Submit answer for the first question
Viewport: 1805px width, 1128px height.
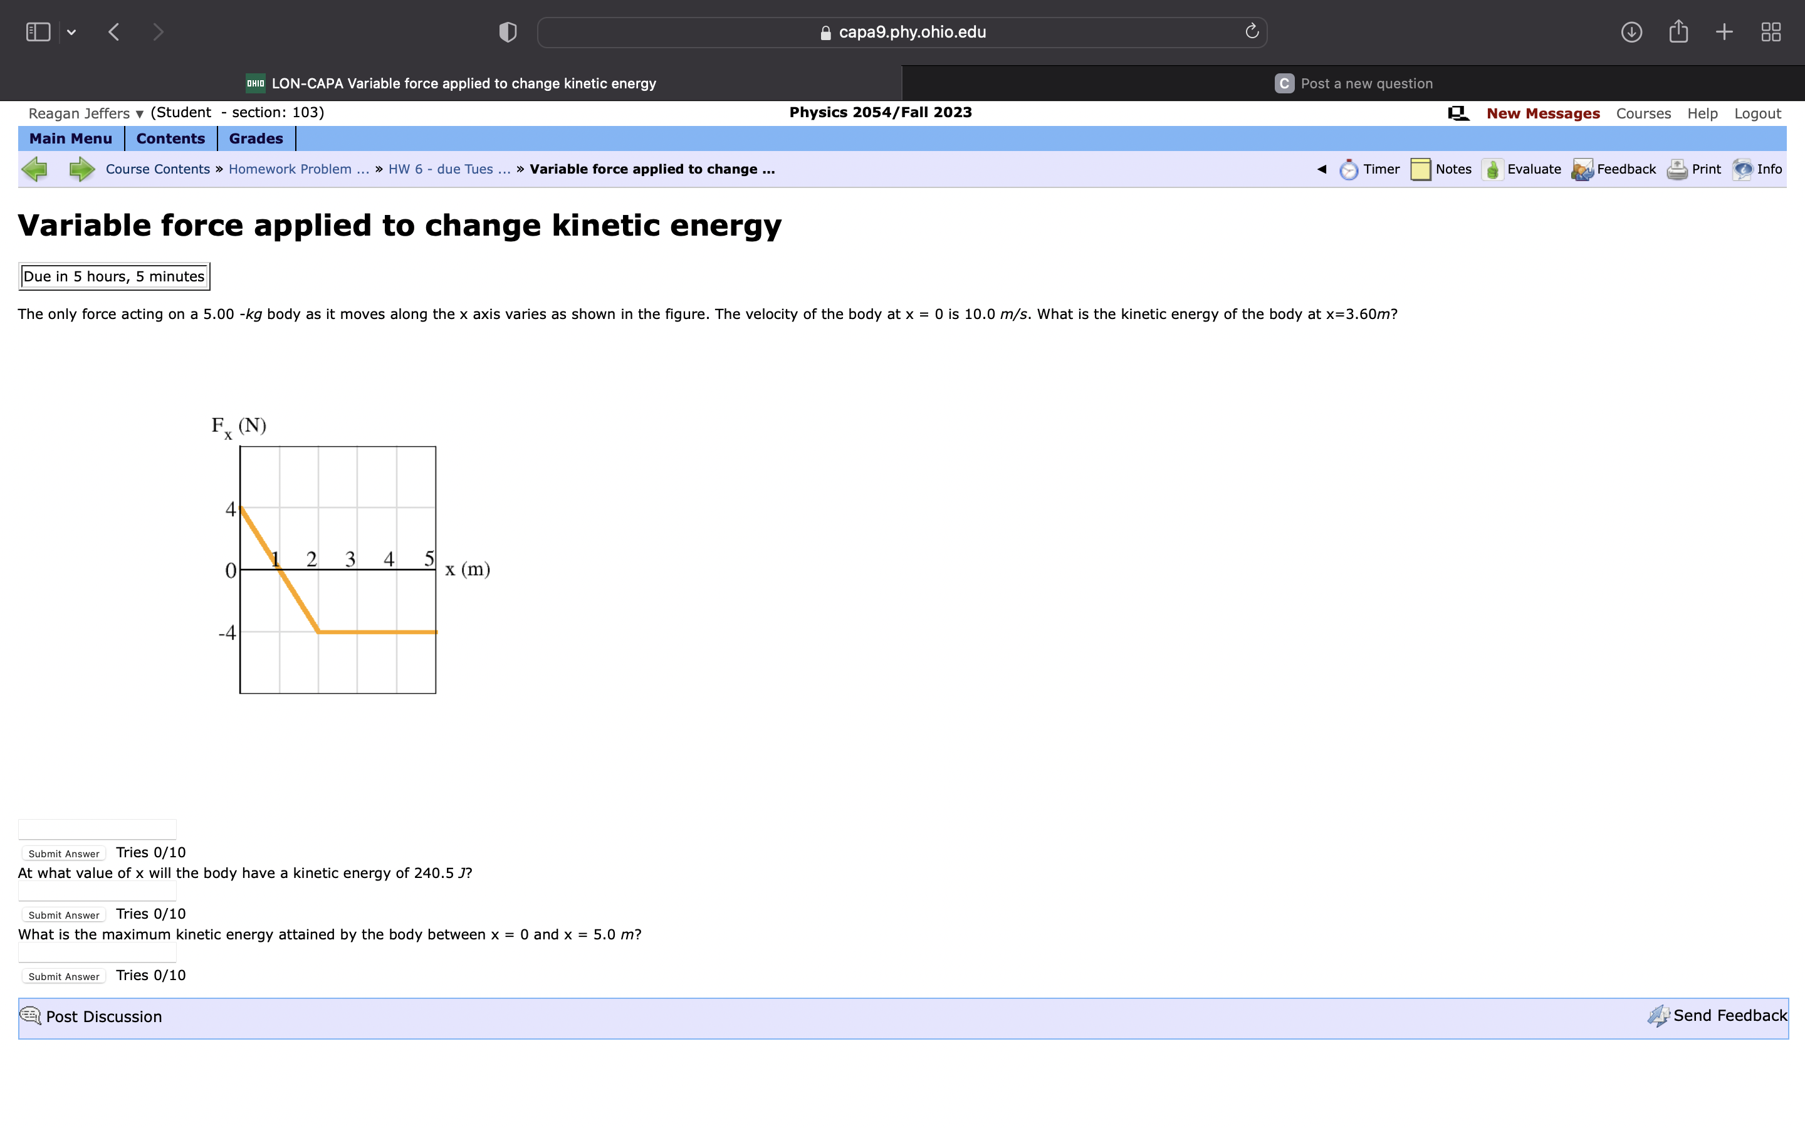tap(63, 853)
